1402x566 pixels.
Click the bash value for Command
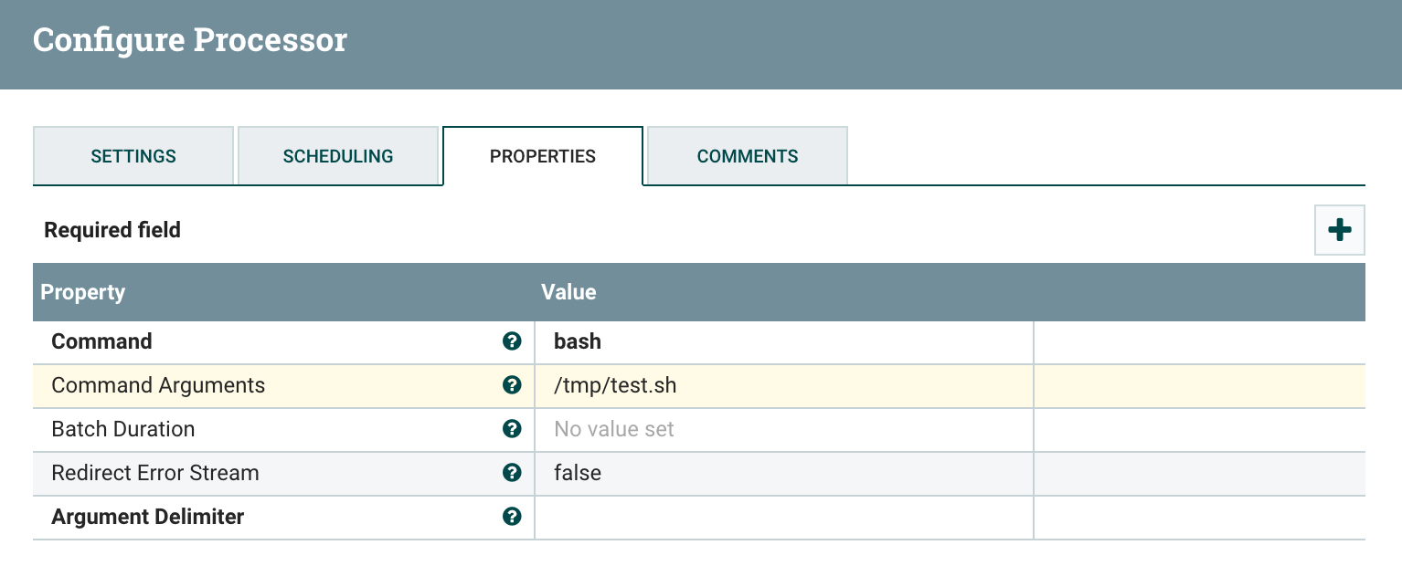coord(784,341)
